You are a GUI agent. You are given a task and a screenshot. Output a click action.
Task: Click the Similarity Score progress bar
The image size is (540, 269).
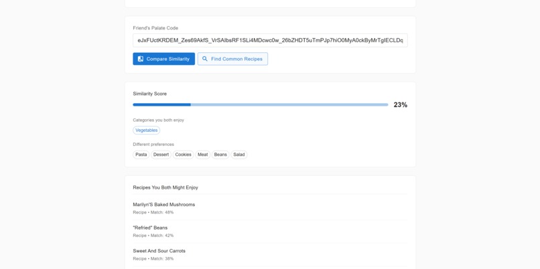pyautogui.click(x=261, y=104)
